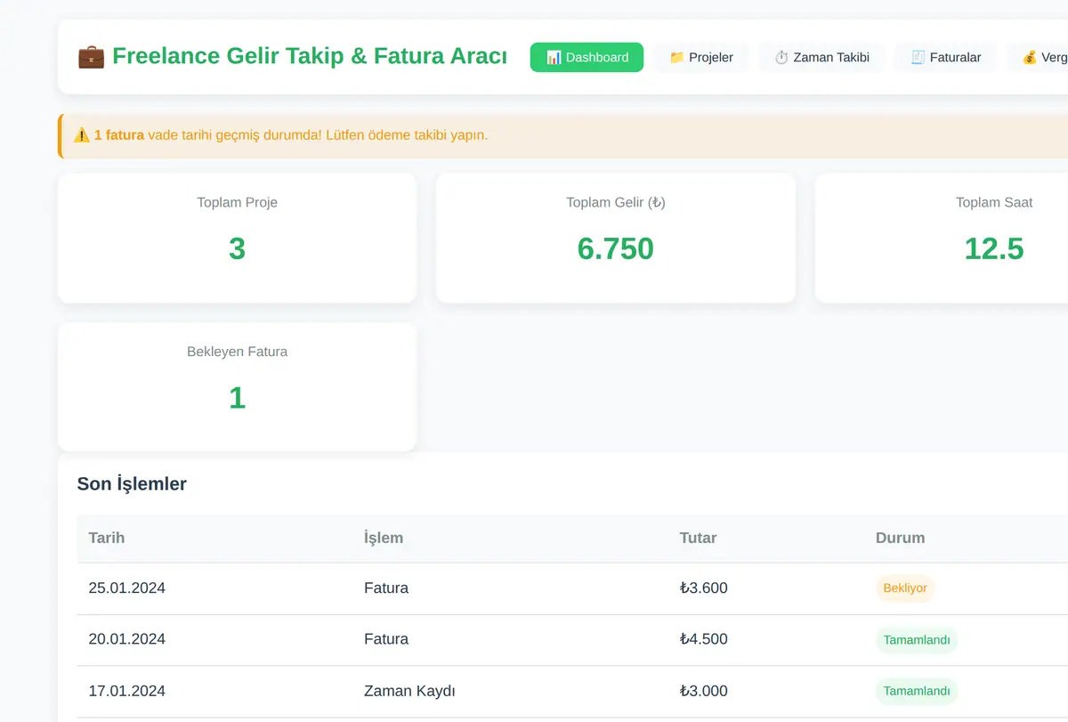Select the date 20.01.2024 row cell
The width and height of the screenshot is (1068, 722).
click(x=127, y=639)
